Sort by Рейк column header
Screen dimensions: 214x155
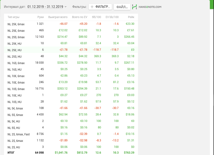(x=131, y=17)
